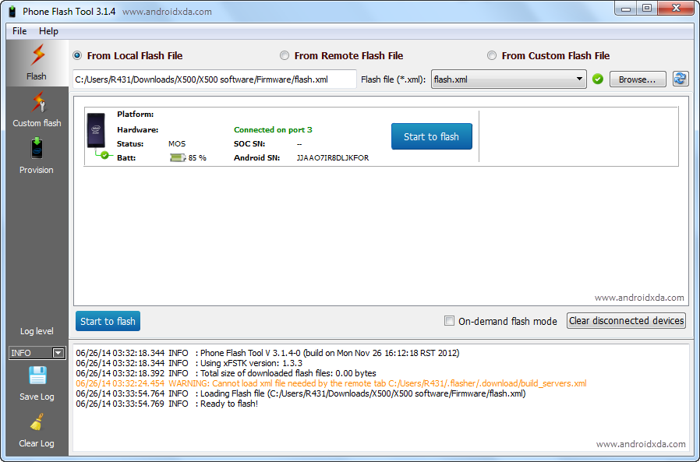700x462 pixels.
Task: Click the battery level icon at 85 %
Action: (178, 157)
